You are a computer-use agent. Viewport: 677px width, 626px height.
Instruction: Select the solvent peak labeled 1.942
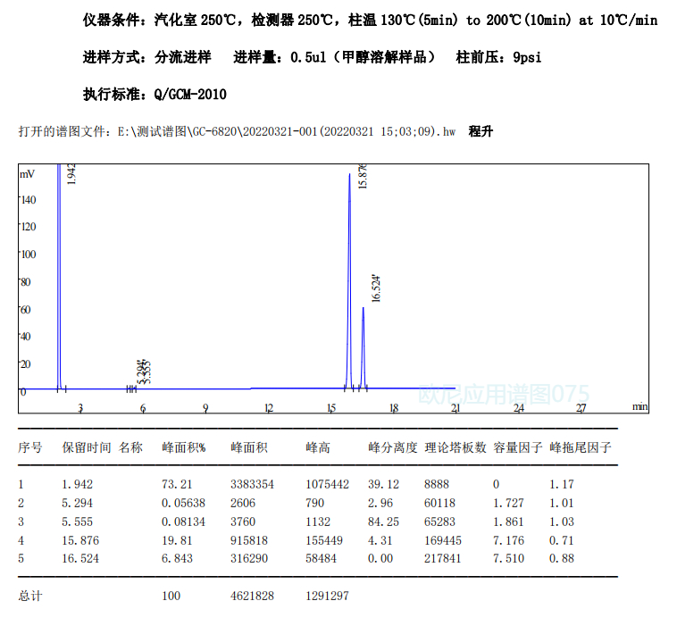59,179
